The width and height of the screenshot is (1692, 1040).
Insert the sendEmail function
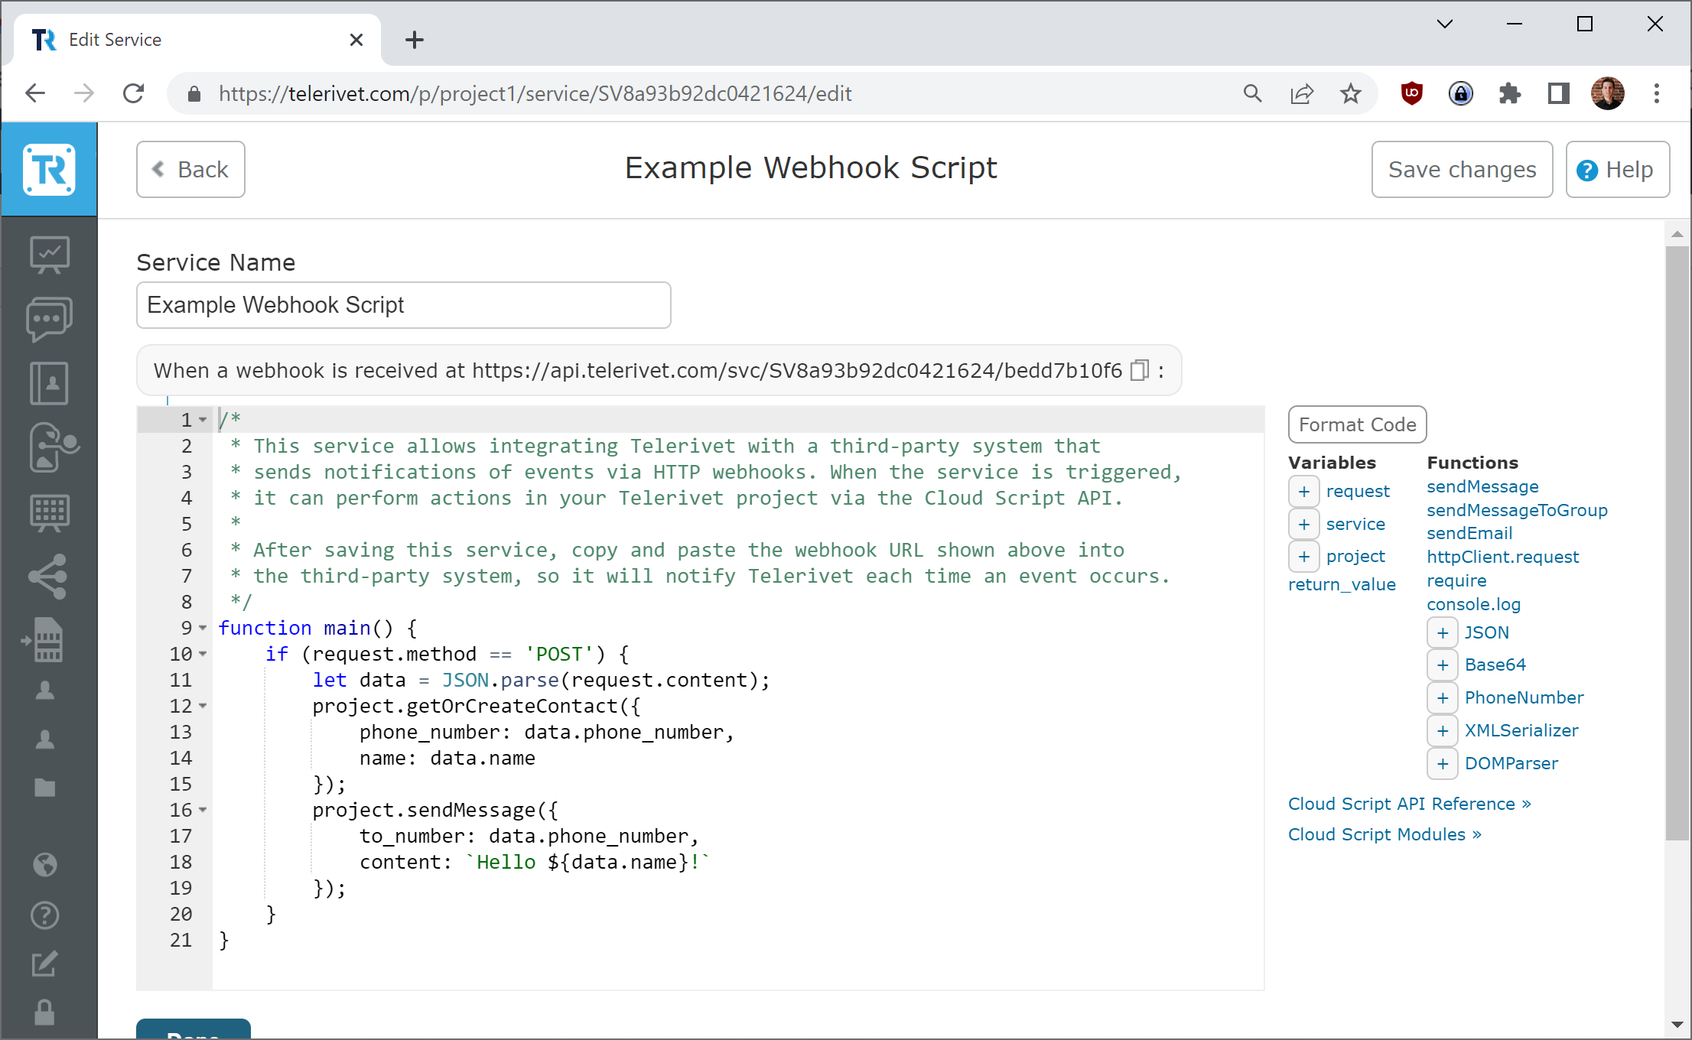[1469, 533]
